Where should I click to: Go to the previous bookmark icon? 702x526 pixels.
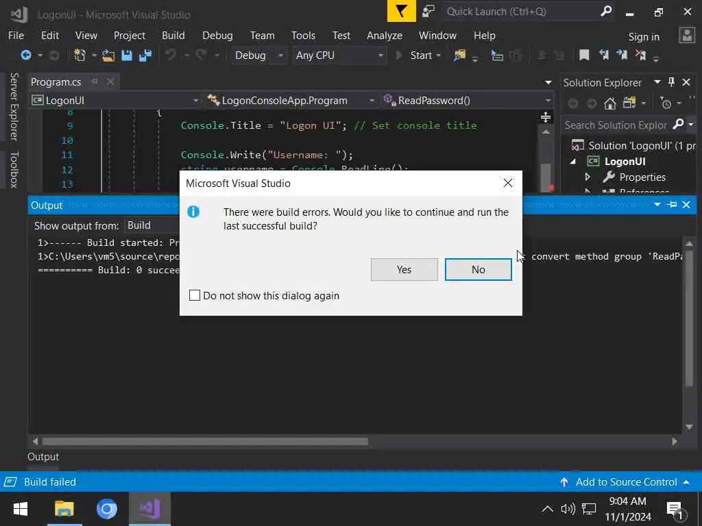pyautogui.click(x=603, y=55)
